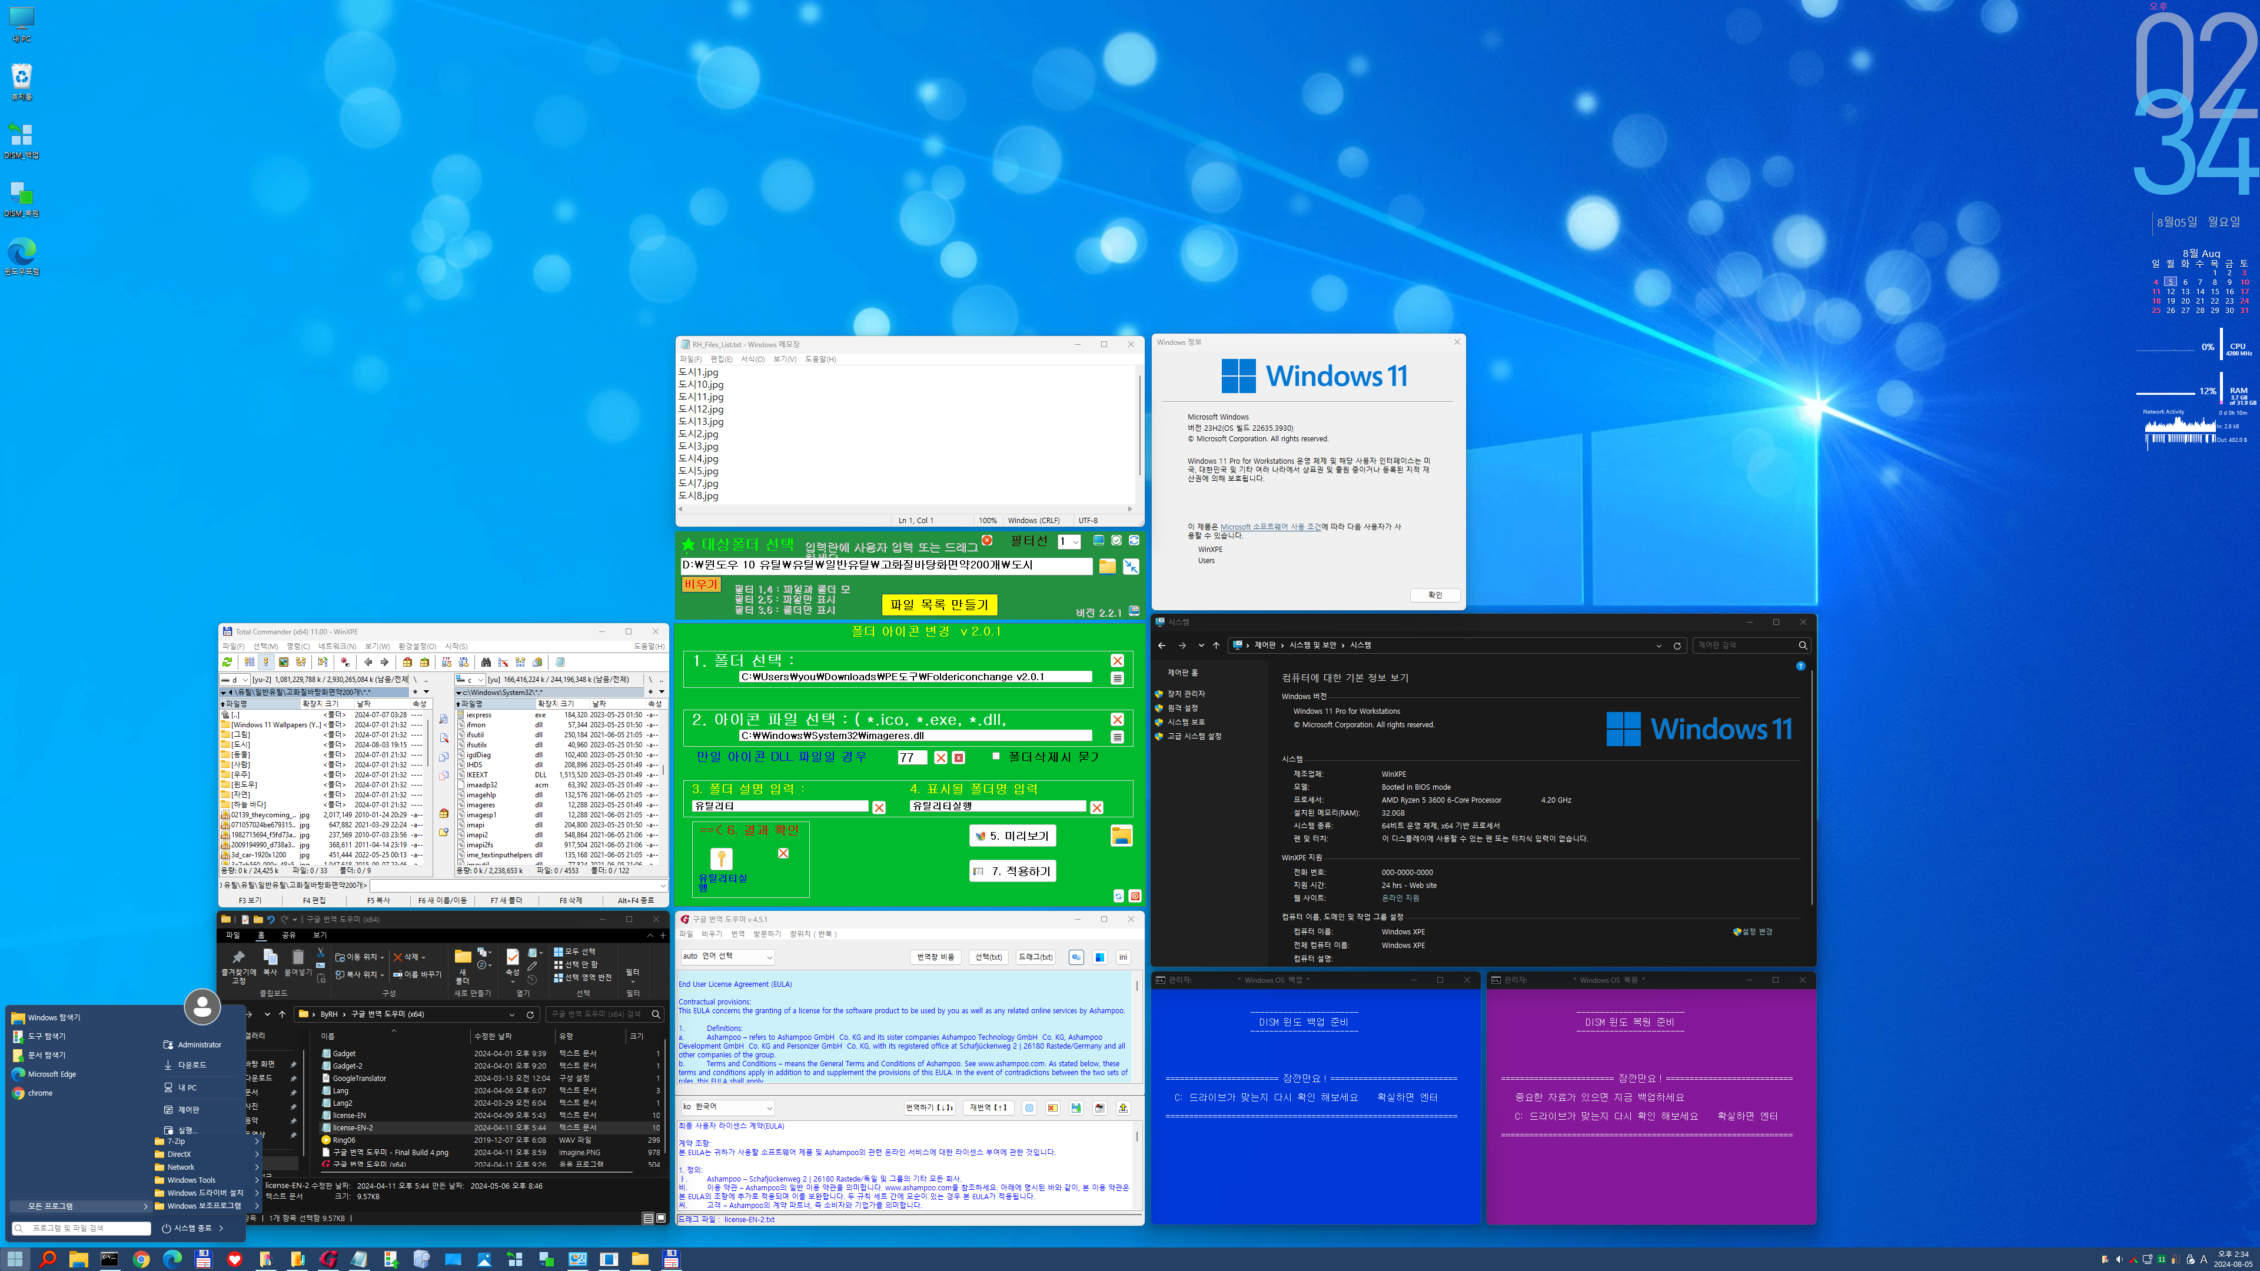Click 7. apply button
The width and height of the screenshot is (2260, 1271).
pos(1012,871)
